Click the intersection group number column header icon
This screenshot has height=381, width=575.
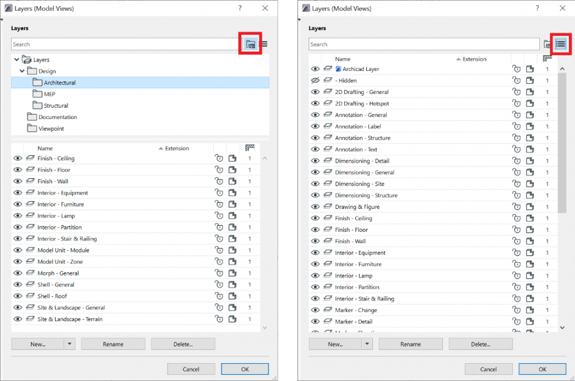(x=250, y=147)
